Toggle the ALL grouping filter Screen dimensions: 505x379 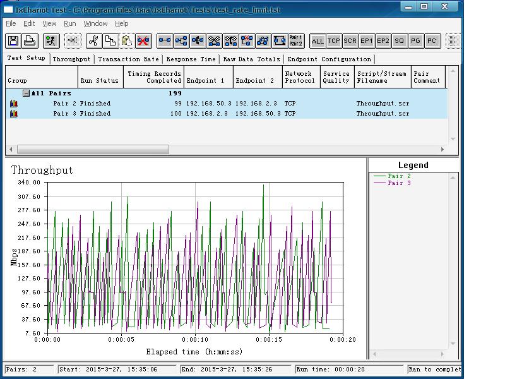click(318, 41)
